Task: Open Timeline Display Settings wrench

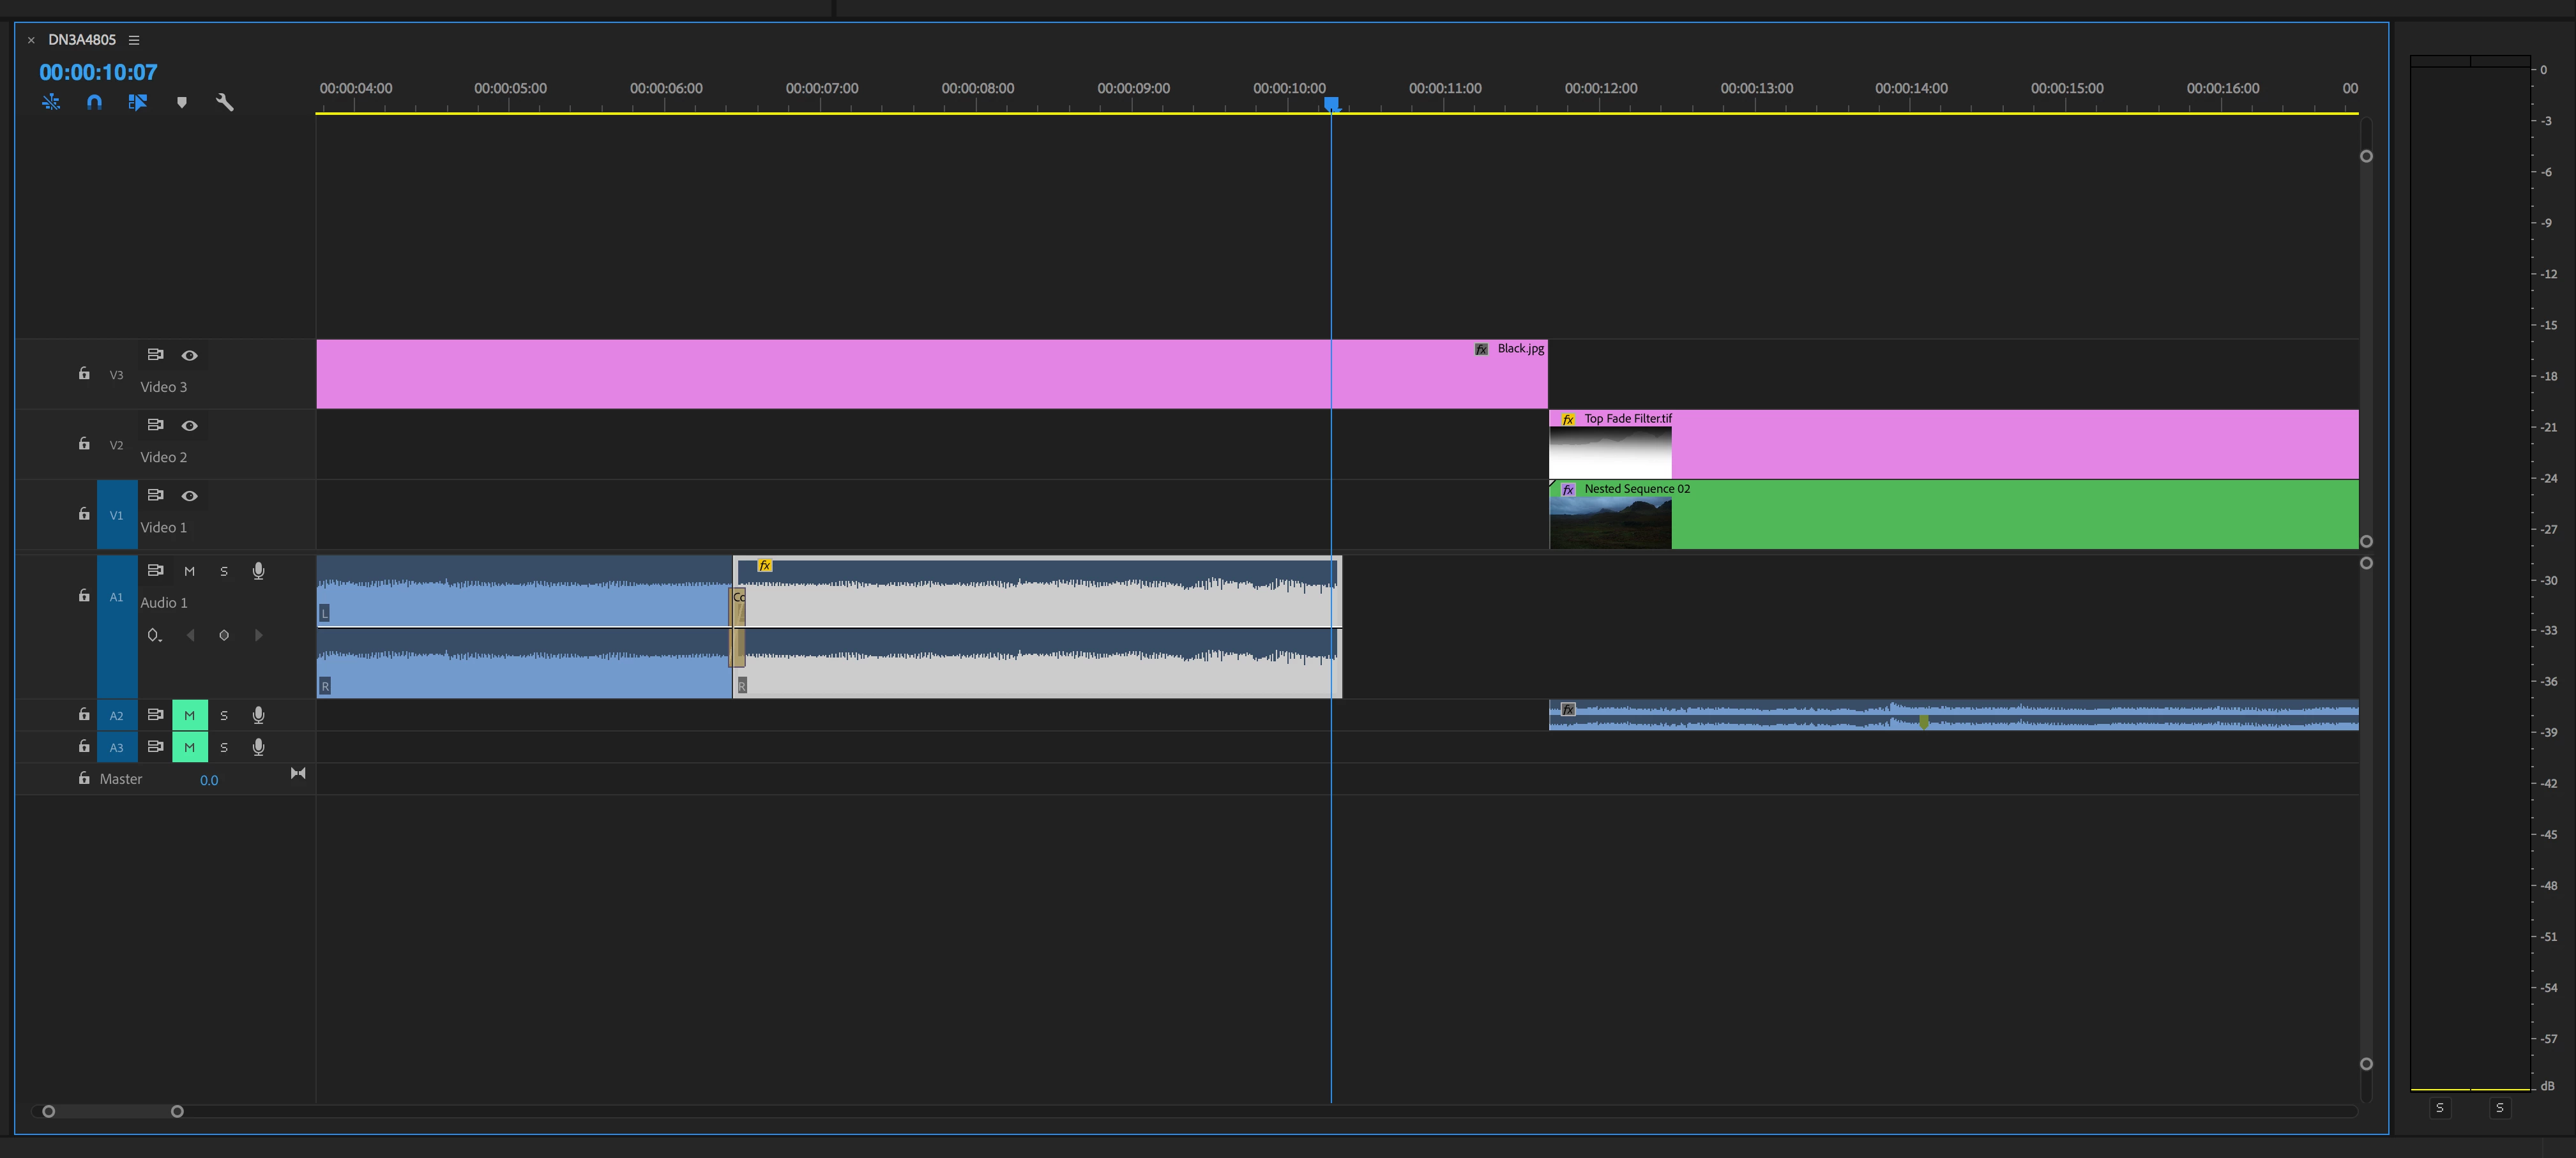Action: tap(225, 102)
